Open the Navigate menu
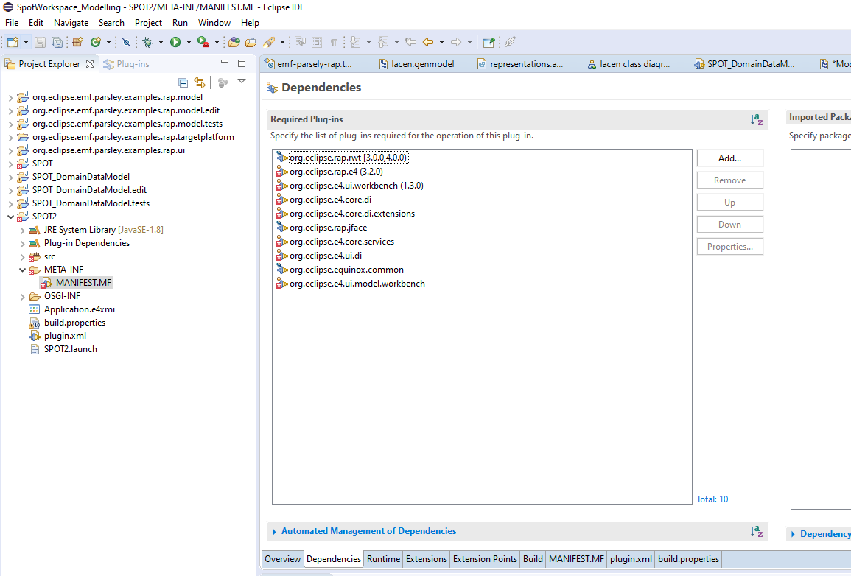This screenshot has width=851, height=576. 71,23
